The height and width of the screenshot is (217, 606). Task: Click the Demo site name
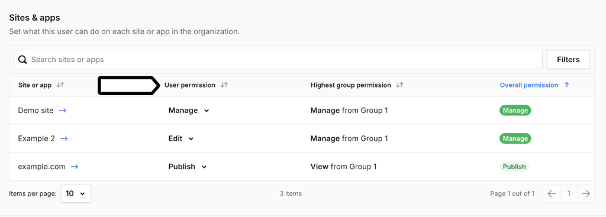coord(36,111)
